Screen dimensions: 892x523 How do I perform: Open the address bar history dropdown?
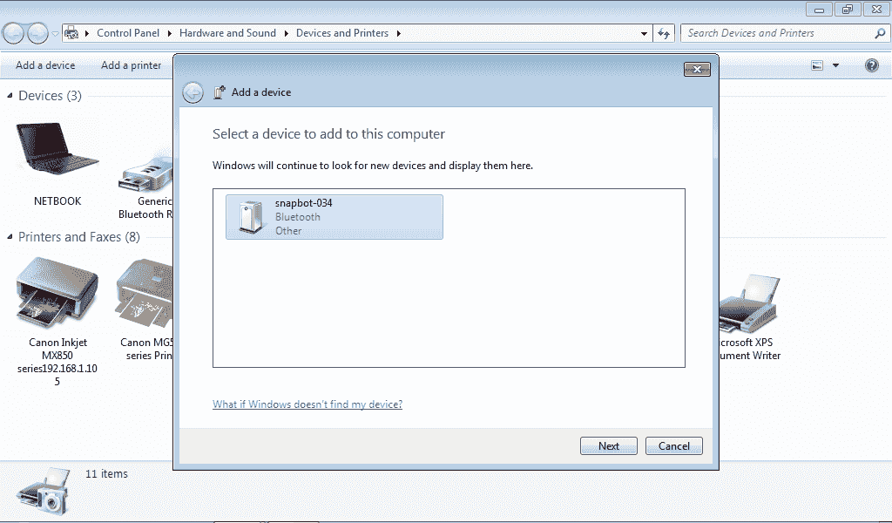click(x=644, y=33)
